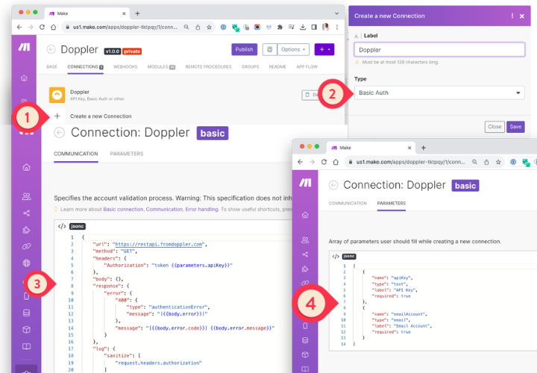Open the Scenarios share icon in the Parameters window sidebar
This screenshot has width=537, height=373.
point(305,254)
